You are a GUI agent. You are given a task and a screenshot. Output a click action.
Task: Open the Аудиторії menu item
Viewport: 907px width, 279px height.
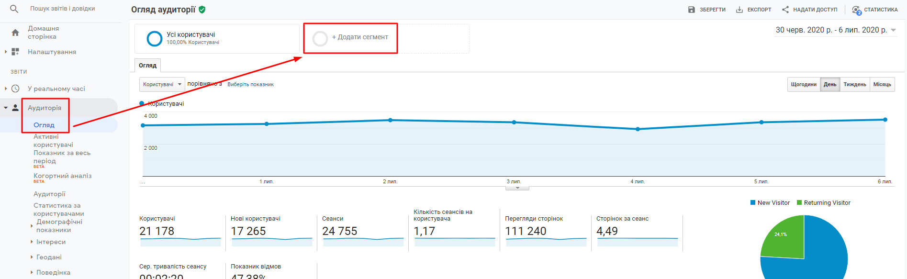tap(49, 194)
